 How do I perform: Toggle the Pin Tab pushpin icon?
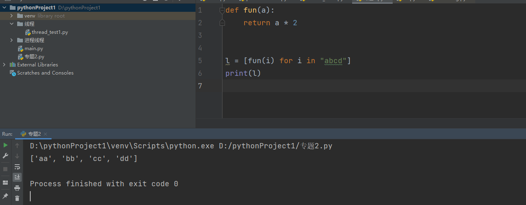(x=5, y=196)
